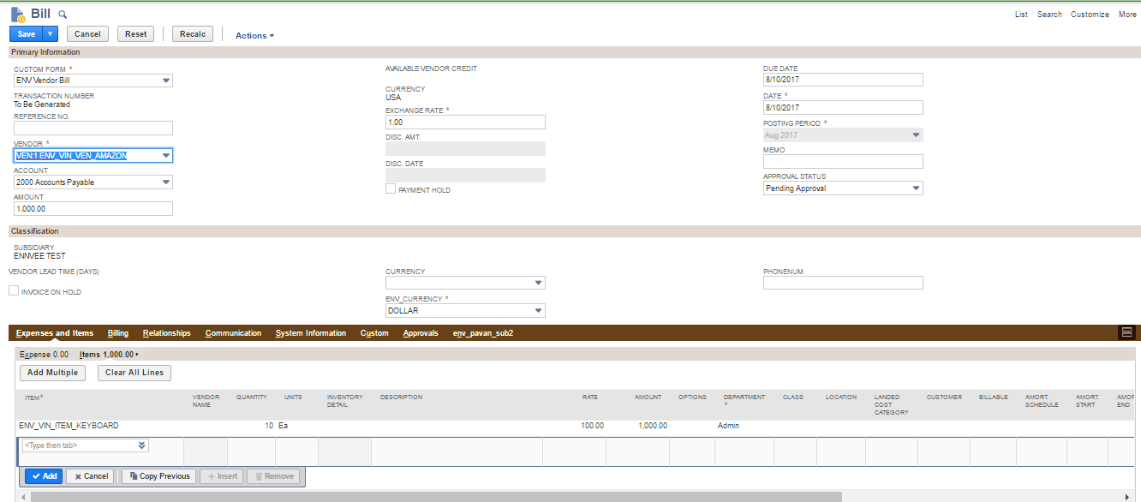The height and width of the screenshot is (502, 1141).
Task: Switch to the System Information tab
Action: coord(310,332)
